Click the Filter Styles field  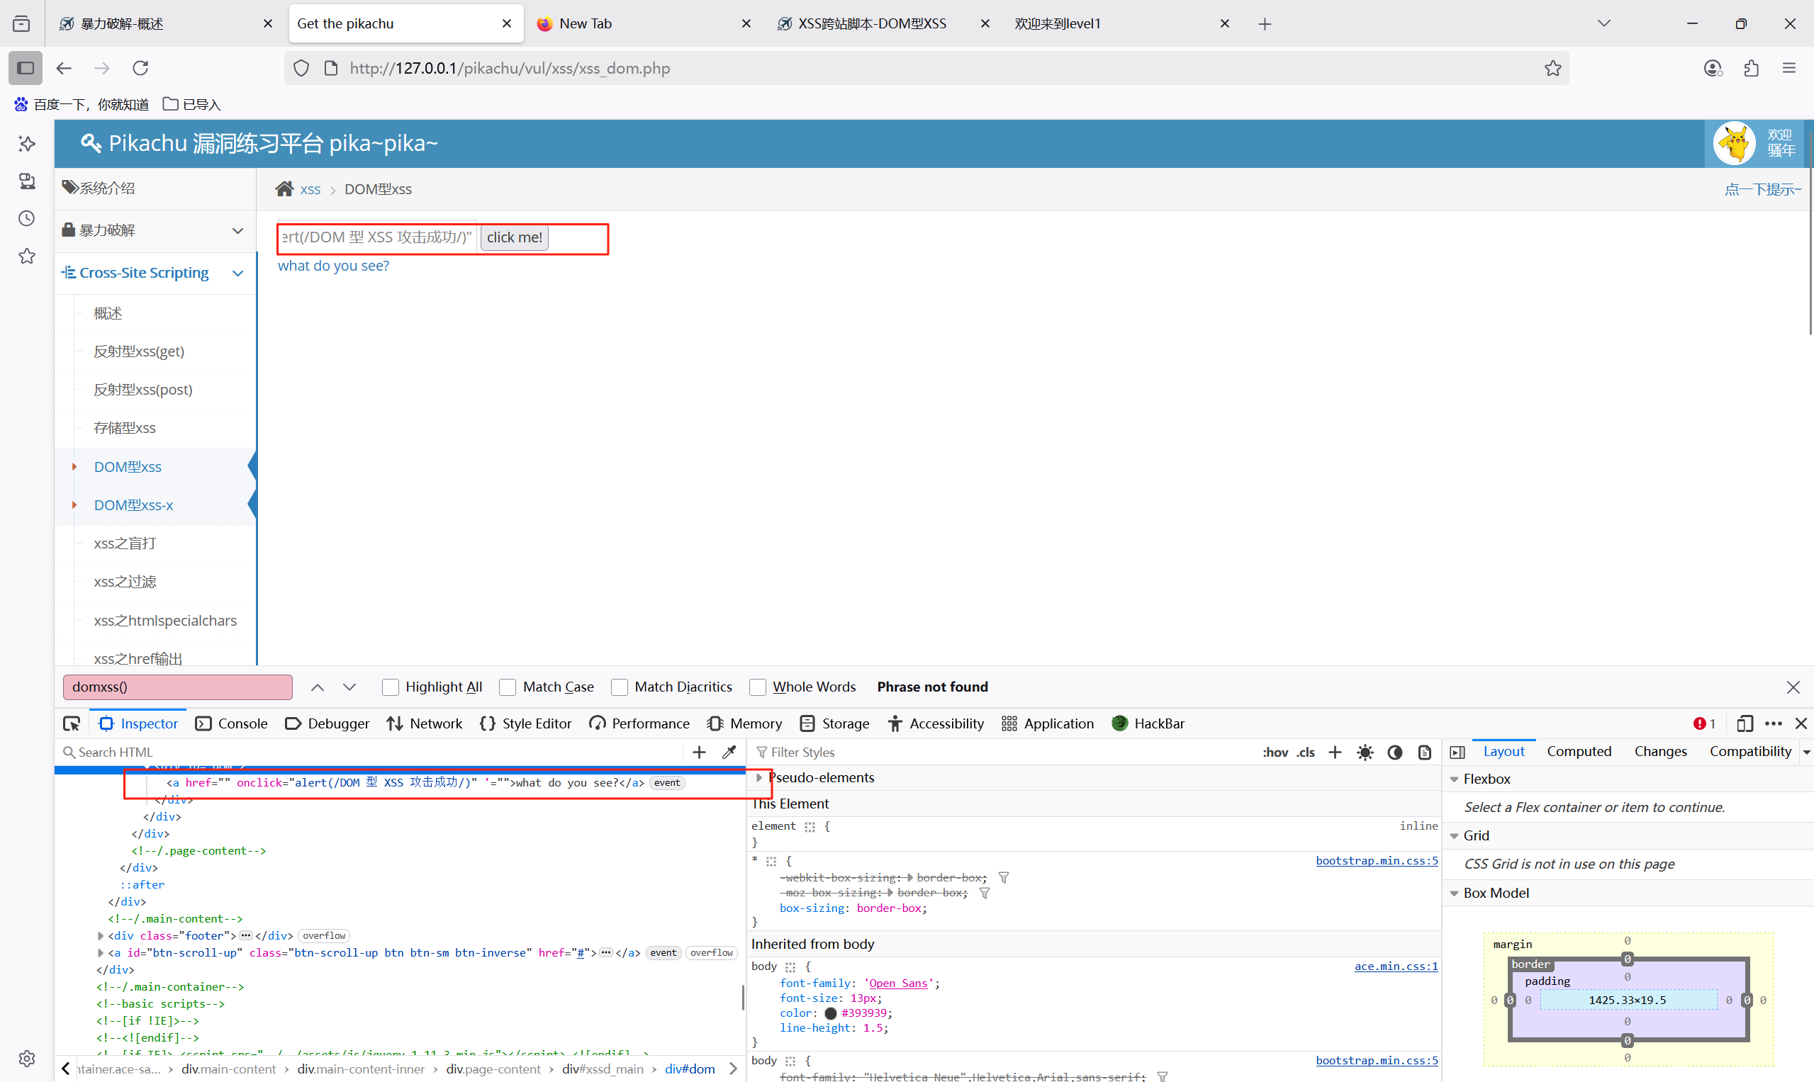click(1003, 752)
